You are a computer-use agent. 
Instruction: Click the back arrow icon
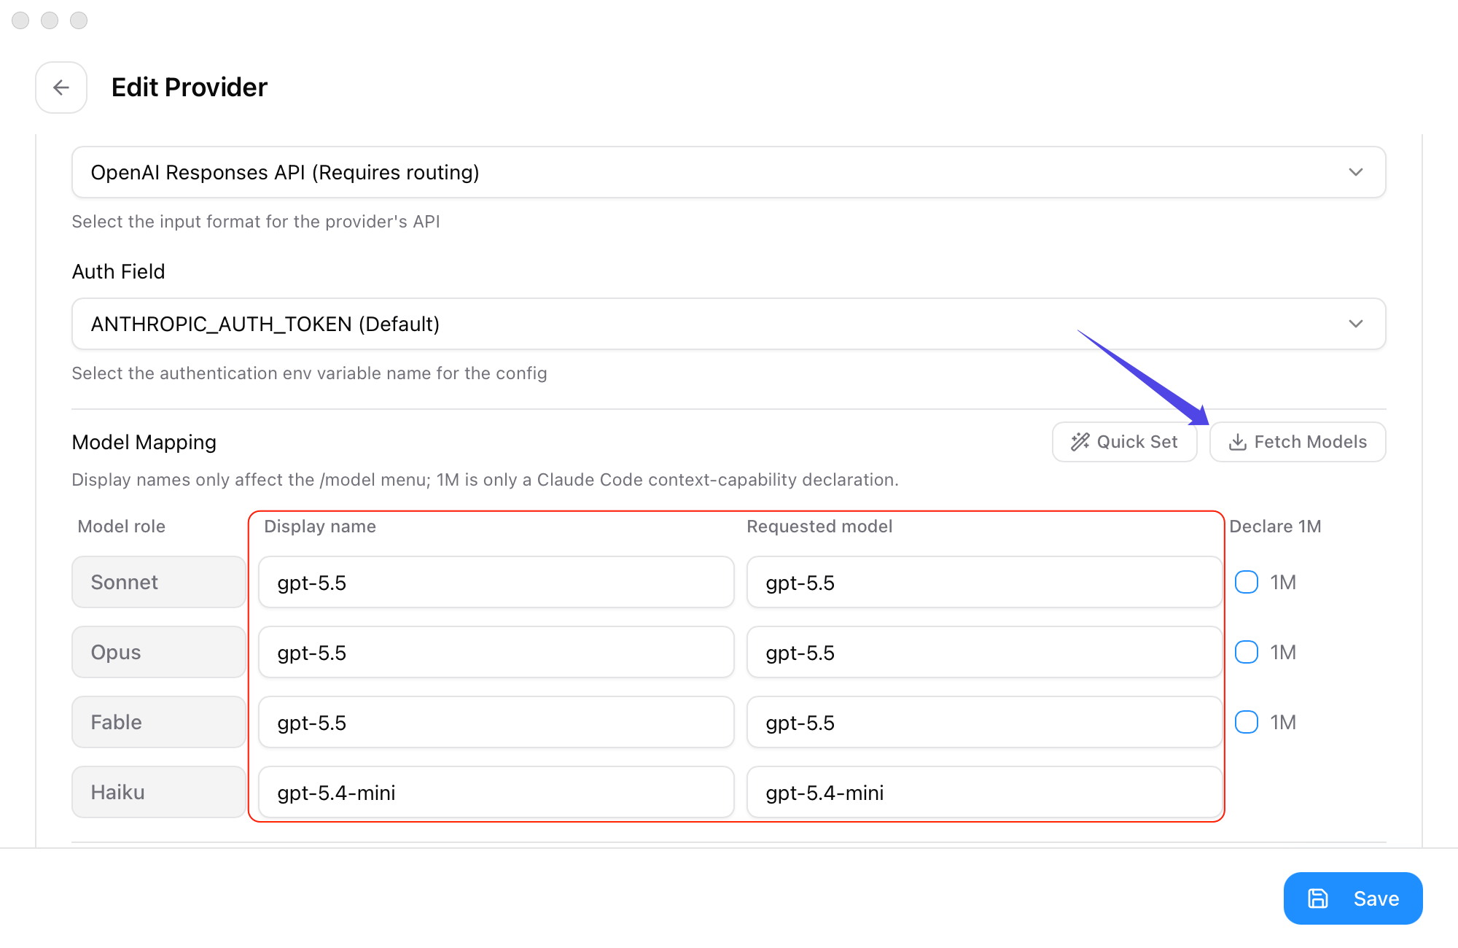[x=61, y=88]
